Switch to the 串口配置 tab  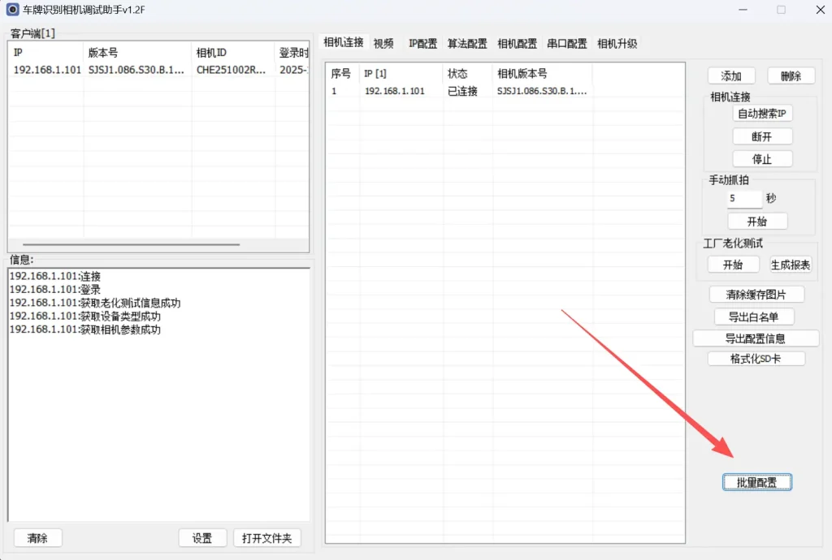(x=566, y=44)
